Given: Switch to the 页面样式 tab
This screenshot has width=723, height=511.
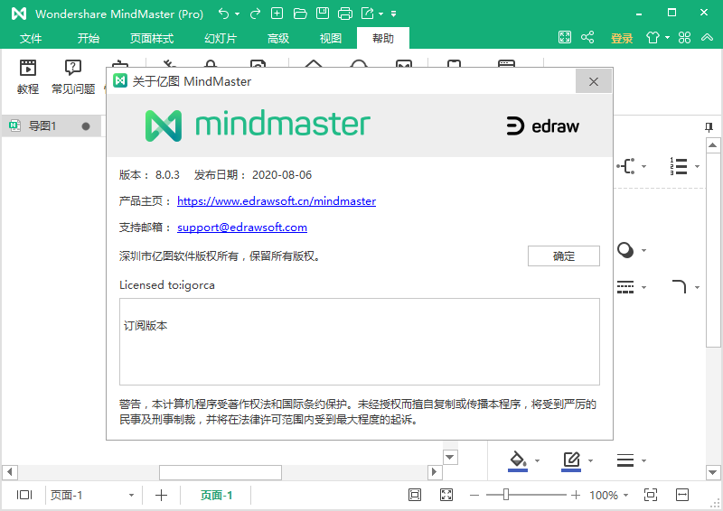Looking at the screenshot, I should click(x=152, y=38).
